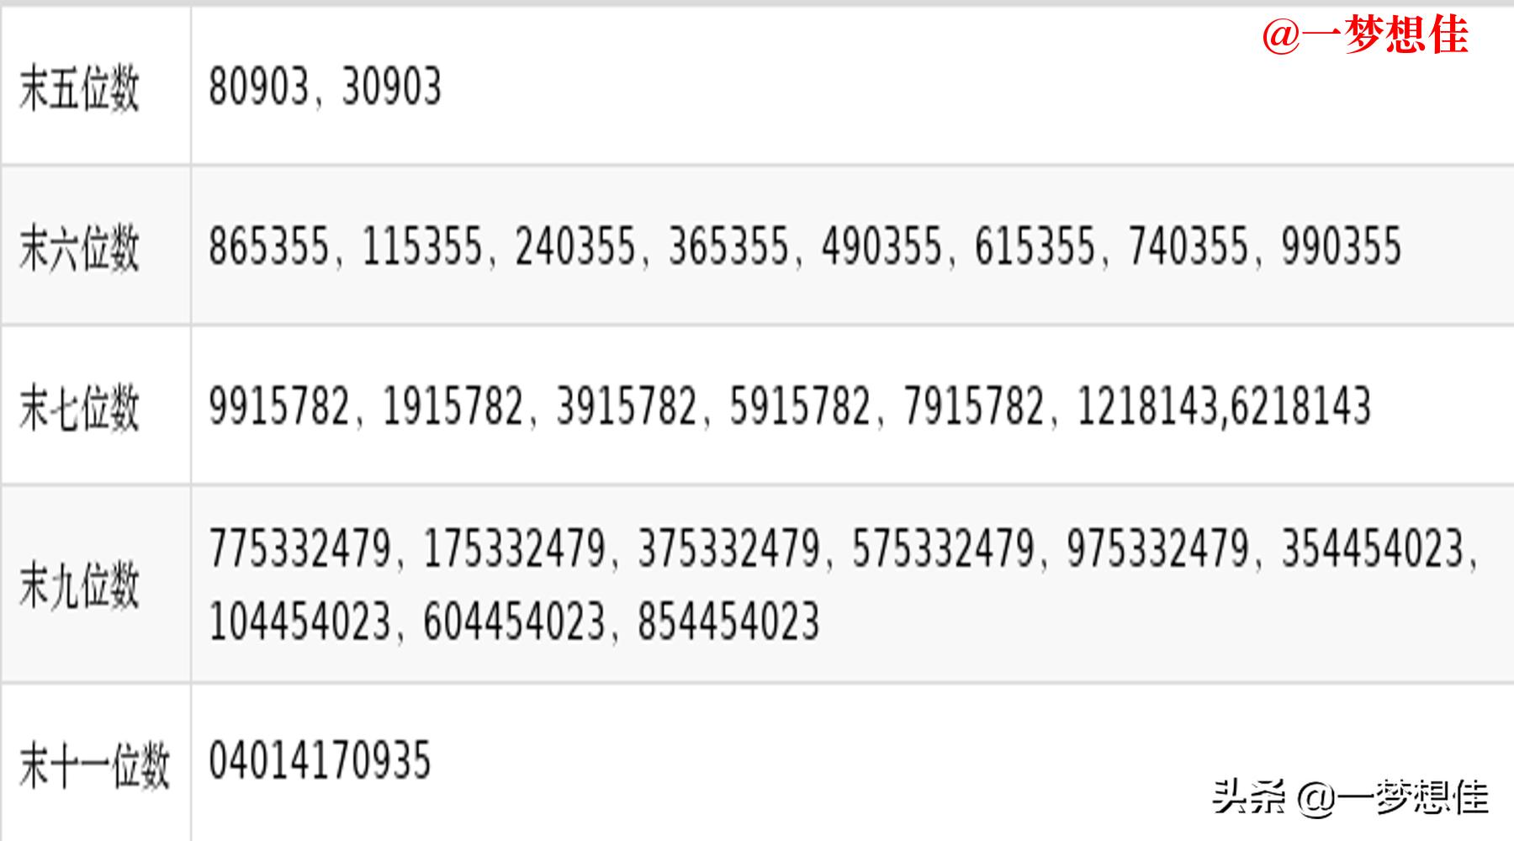Click the 末七位数 row label
The image size is (1514, 841).
(x=79, y=407)
